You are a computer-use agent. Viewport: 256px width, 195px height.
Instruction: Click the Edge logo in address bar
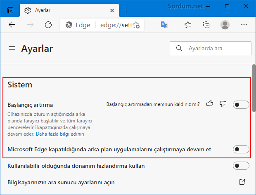click(69, 25)
